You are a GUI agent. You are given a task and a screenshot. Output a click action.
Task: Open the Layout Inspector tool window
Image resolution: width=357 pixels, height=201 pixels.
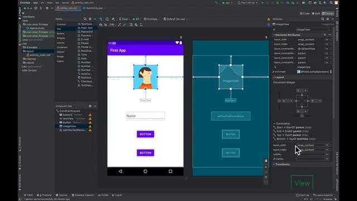pyautogui.click(x=323, y=195)
